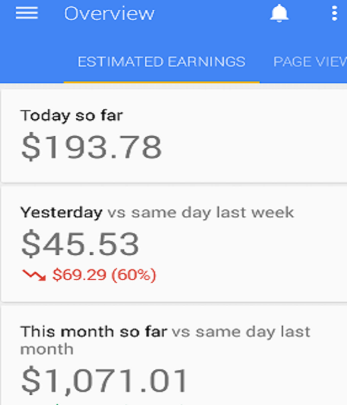This screenshot has height=405, width=347.
Task: Click the "vs same day last" comparison text
Action: point(241,332)
